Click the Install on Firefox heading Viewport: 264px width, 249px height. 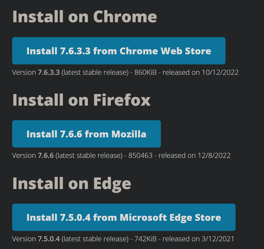[x=81, y=100]
